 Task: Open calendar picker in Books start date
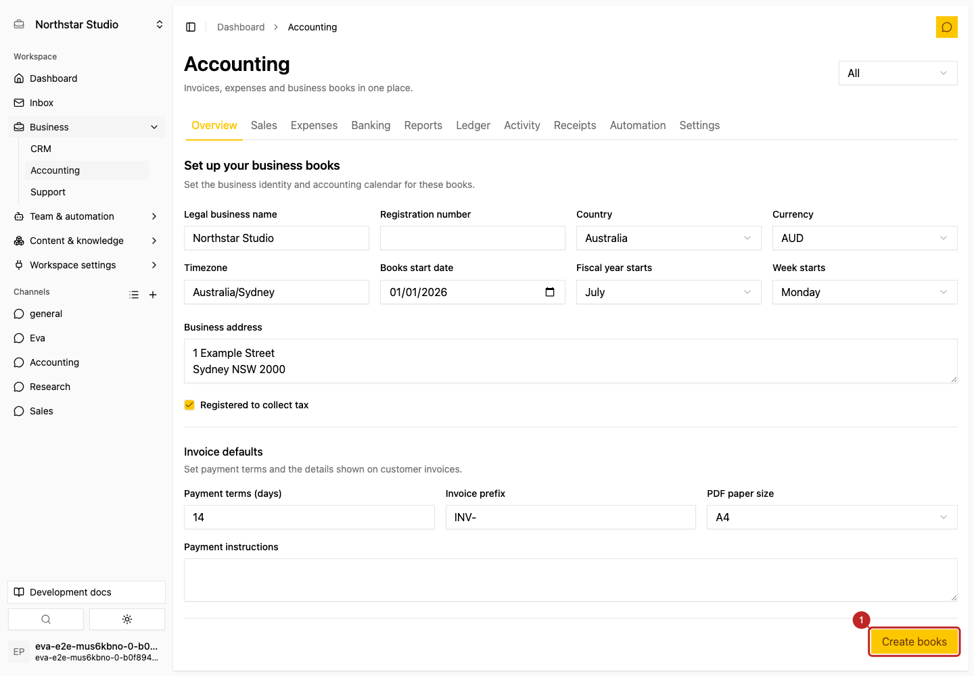550,292
